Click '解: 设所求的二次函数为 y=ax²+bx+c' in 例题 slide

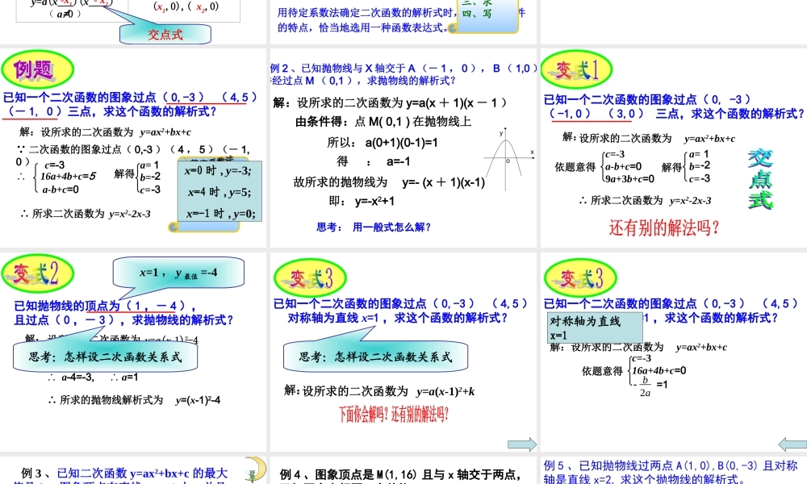(x=106, y=132)
